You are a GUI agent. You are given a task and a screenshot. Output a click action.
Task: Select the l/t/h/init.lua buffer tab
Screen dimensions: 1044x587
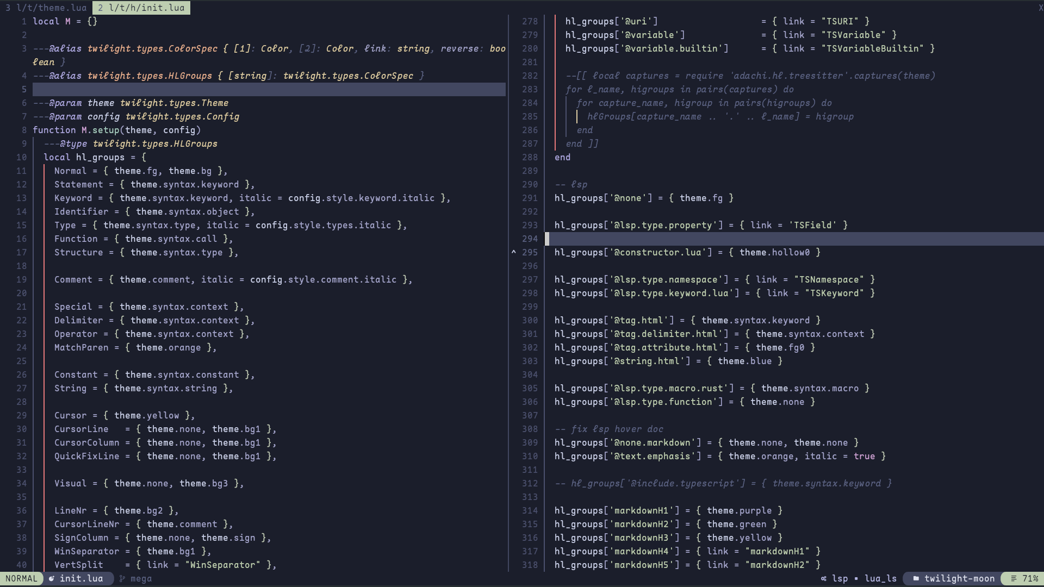(141, 8)
